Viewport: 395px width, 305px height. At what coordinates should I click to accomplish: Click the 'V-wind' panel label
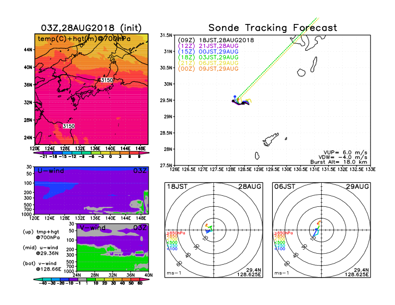click(93, 228)
